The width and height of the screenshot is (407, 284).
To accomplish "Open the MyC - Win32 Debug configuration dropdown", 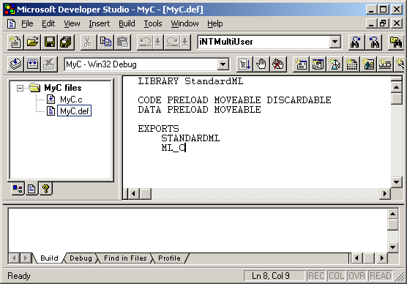I will [223, 64].
